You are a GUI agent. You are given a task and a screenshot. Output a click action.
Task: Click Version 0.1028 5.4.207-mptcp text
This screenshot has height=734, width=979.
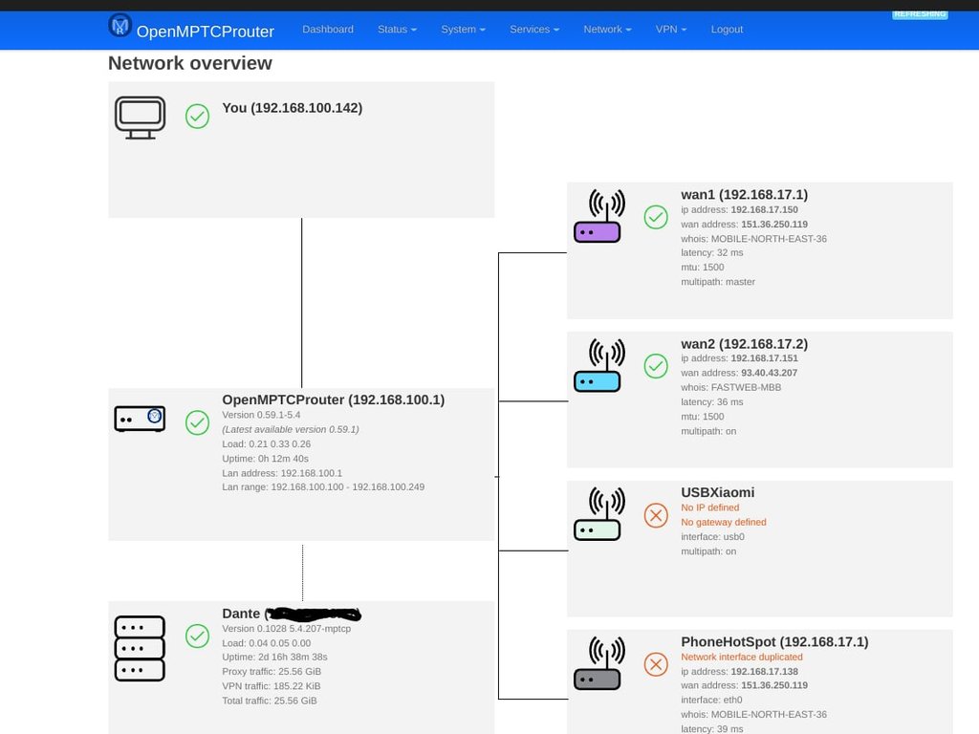[287, 629]
